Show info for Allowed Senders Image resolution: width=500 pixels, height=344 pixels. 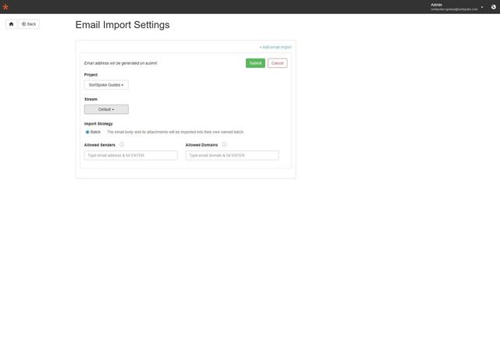pyautogui.click(x=122, y=144)
